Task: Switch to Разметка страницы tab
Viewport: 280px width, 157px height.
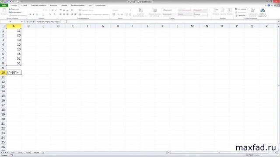Action: [x=38, y=5]
